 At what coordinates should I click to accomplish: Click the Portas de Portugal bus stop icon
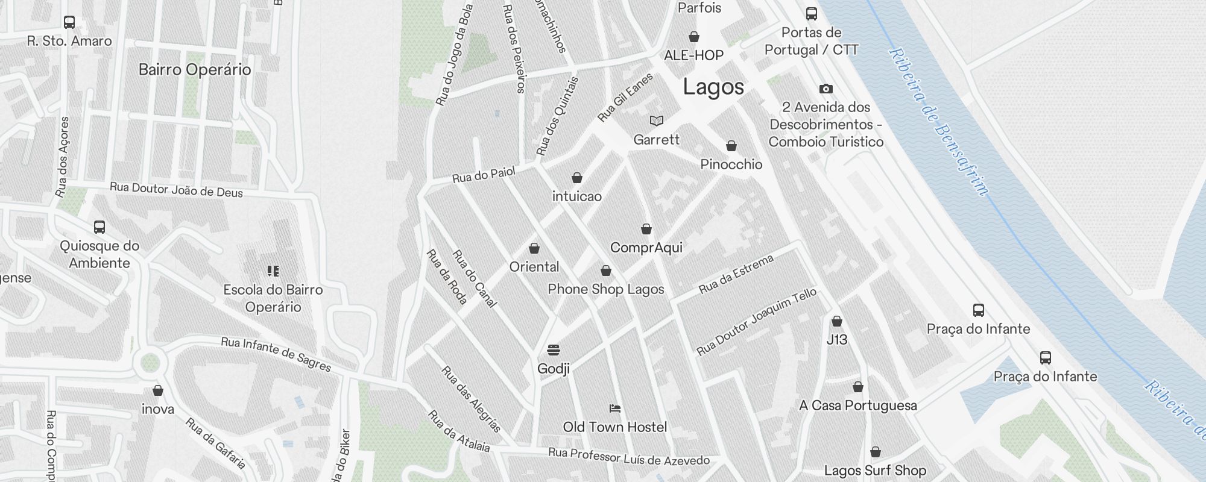tap(812, 14)
